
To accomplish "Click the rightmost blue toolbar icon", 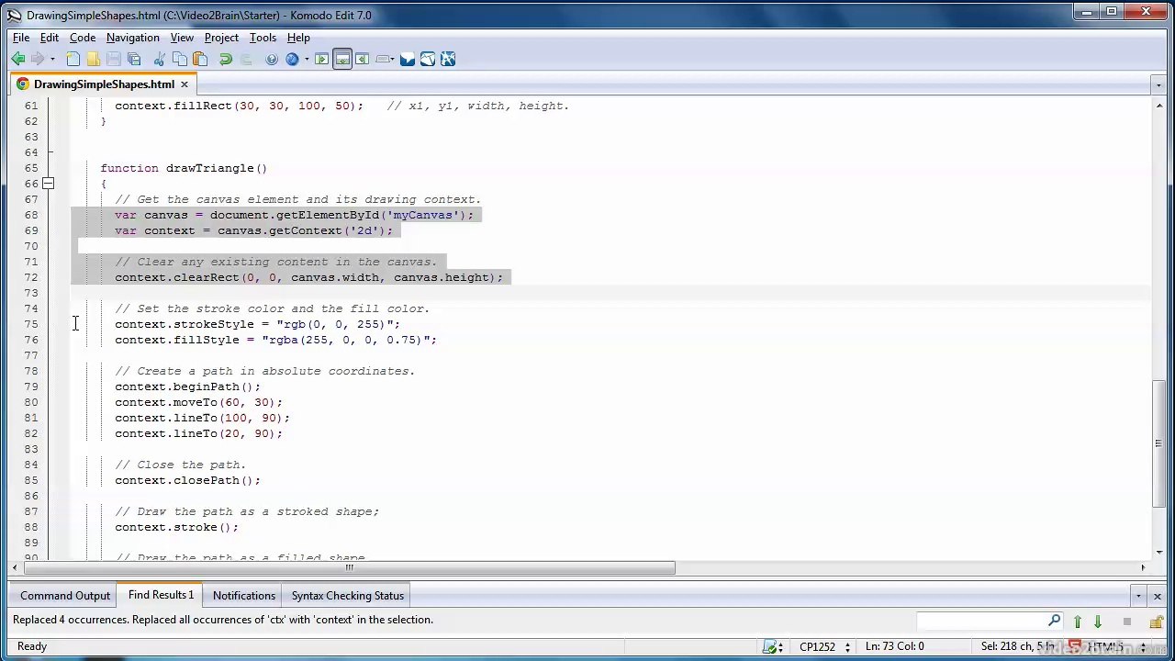I will pyautogui.click(x=448, y=59).
